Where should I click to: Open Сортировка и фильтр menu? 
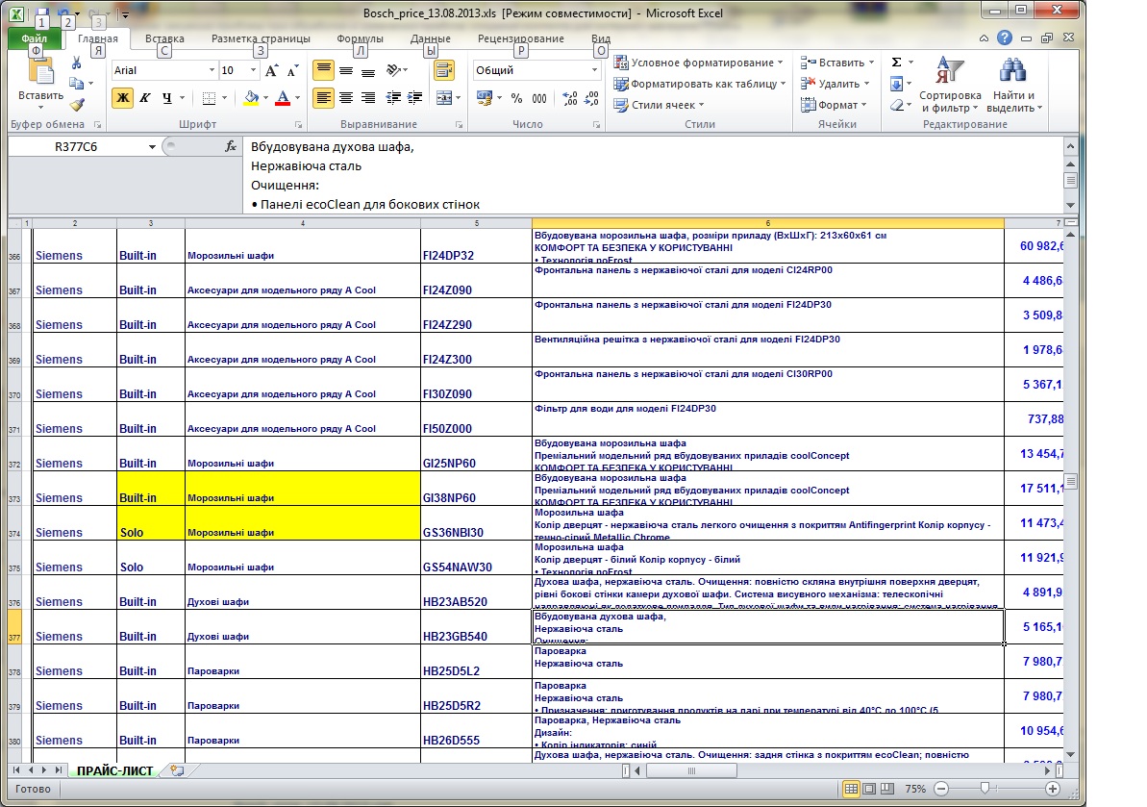point(950,85)
